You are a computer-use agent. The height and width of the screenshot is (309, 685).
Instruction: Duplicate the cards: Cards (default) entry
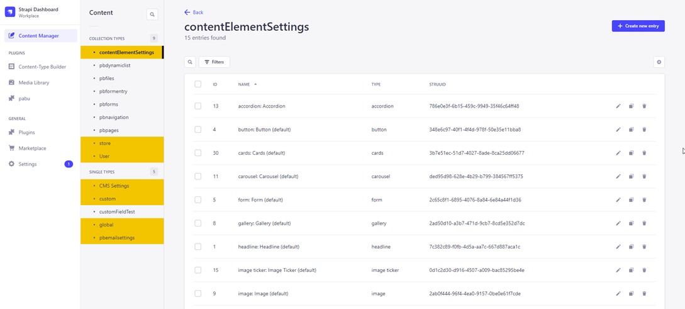pos(632,153)
